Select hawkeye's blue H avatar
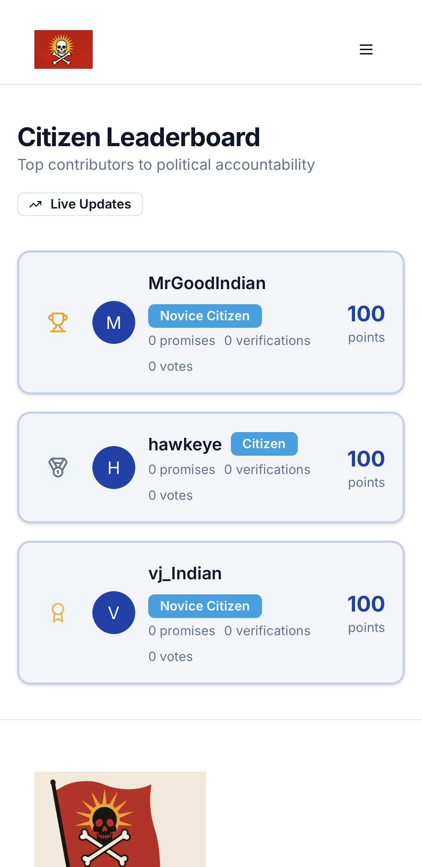 pyautogui.click(x=113, y=467)
